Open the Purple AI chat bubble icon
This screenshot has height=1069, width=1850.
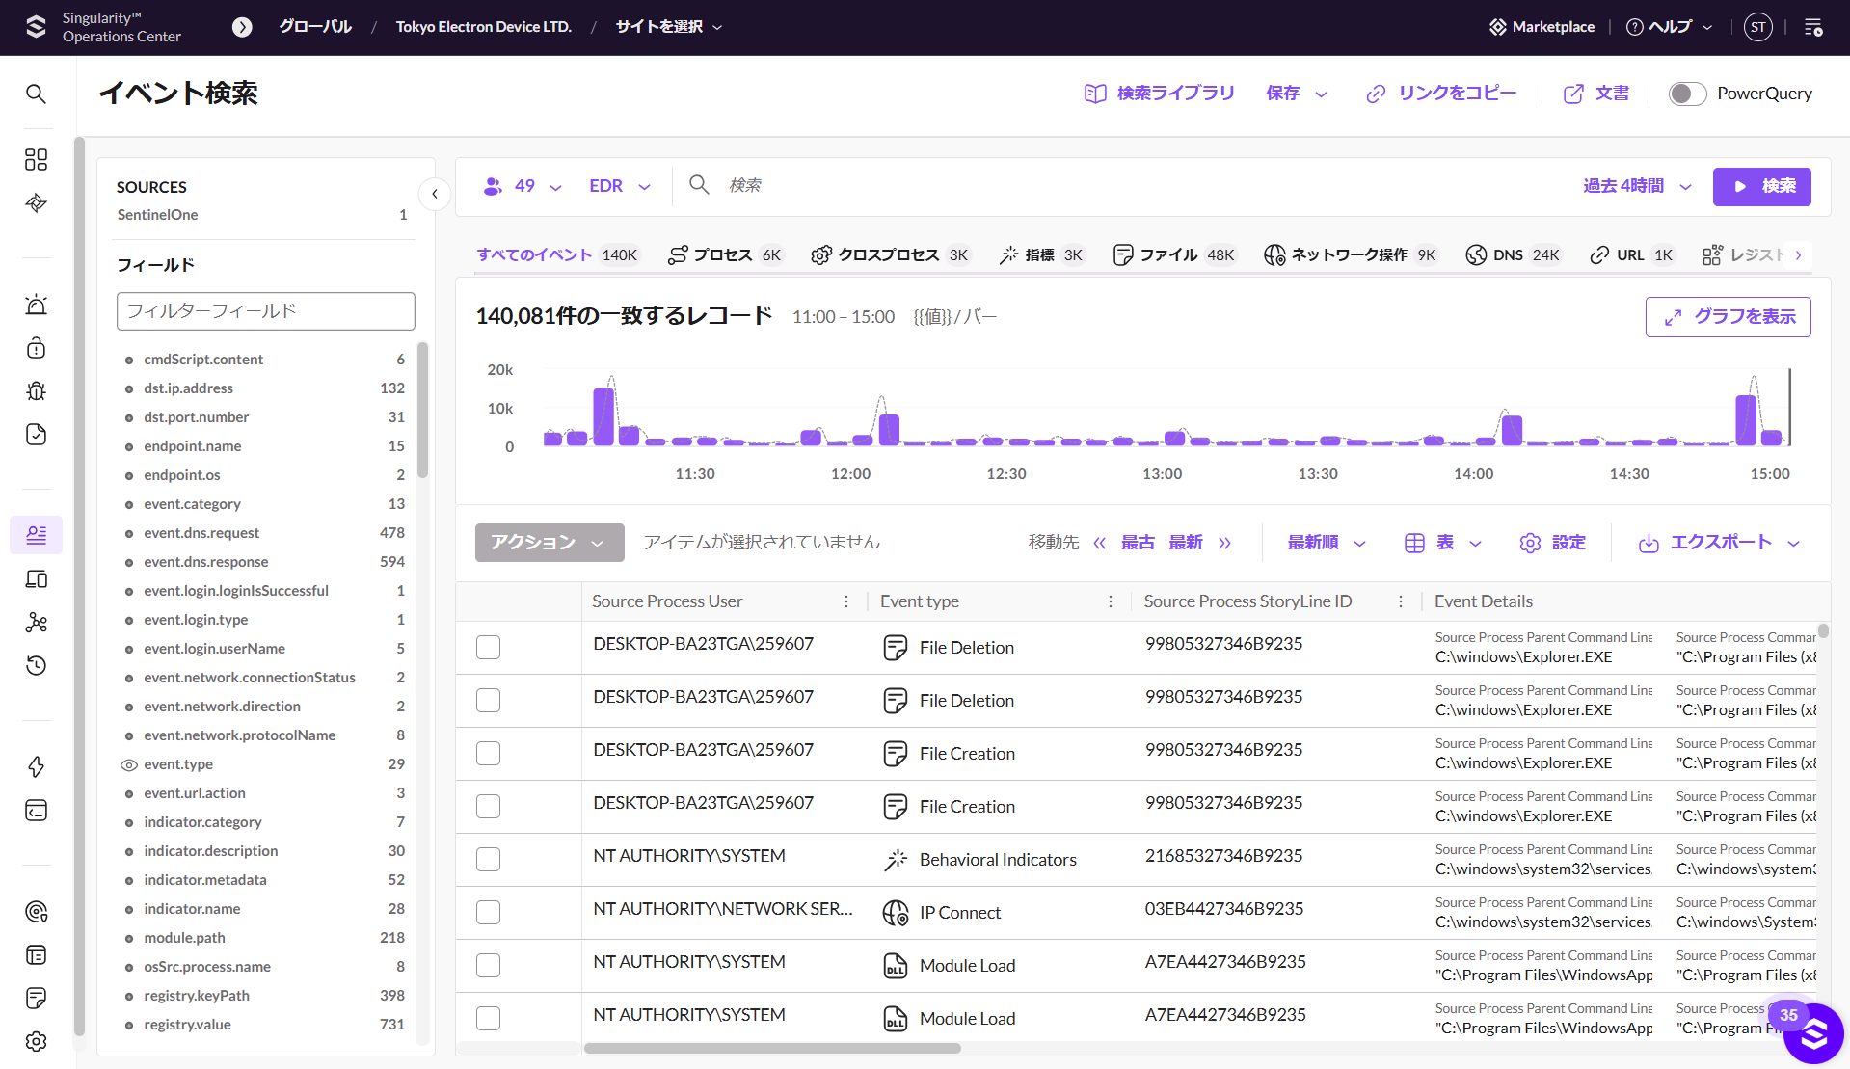[x=1812, y=1034]
